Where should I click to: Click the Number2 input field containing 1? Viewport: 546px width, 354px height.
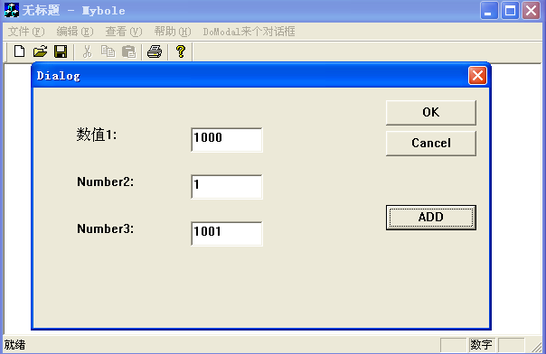[227, 187]
